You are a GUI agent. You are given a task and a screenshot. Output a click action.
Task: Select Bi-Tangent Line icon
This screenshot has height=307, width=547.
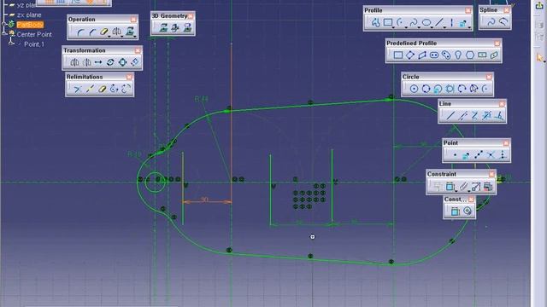[475, 116]
